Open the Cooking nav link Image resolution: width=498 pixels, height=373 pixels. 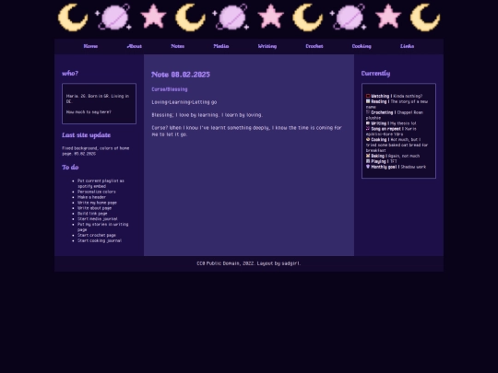pos(362,46)
